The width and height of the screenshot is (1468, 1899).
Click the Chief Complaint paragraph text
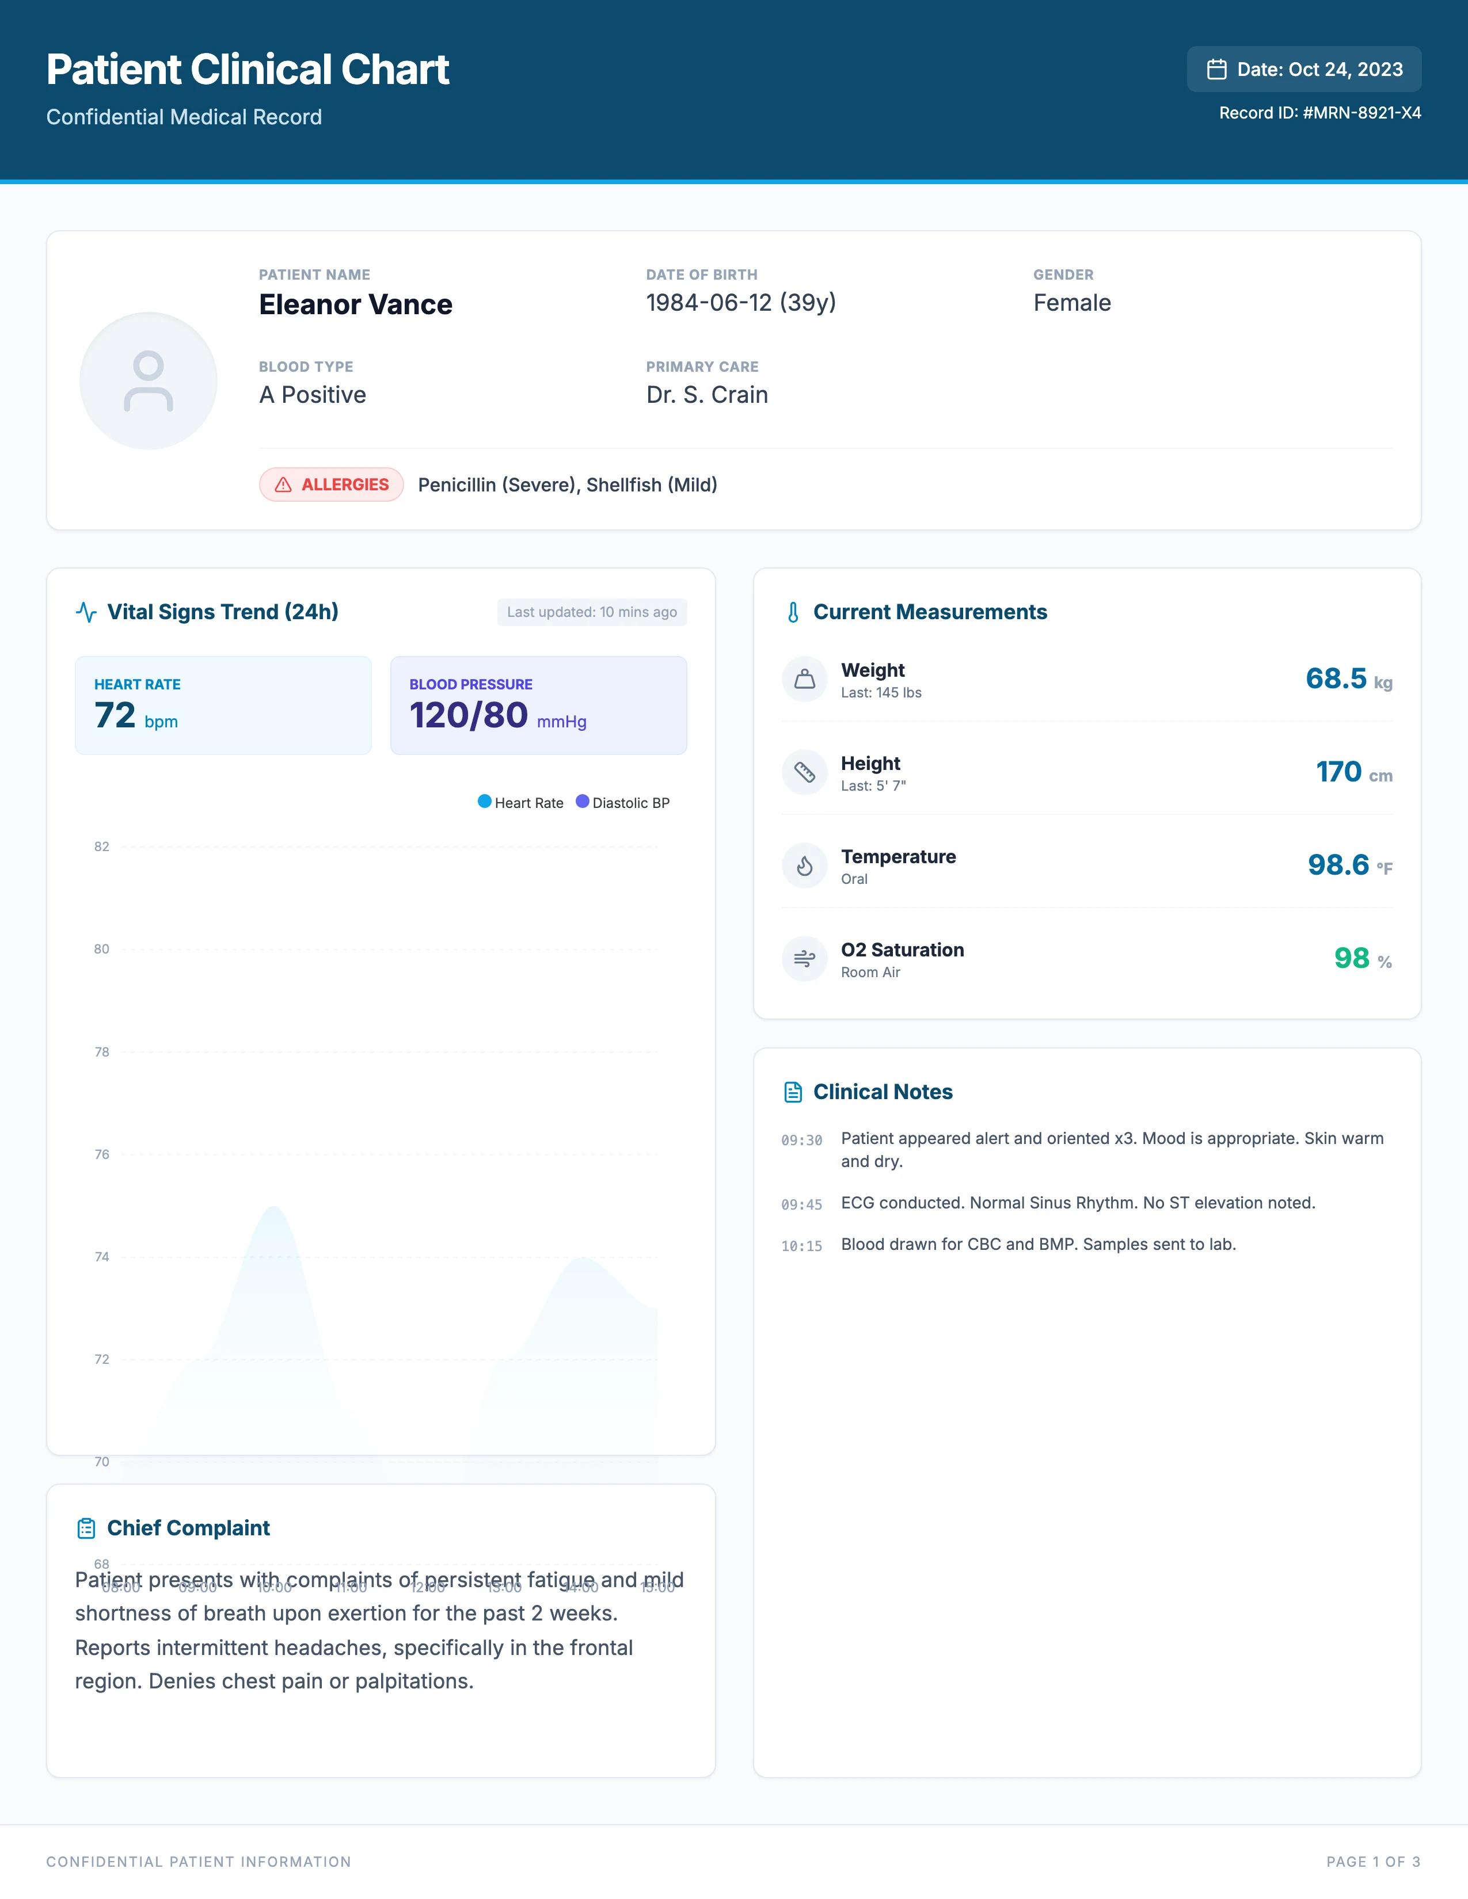coord(379,1630)
